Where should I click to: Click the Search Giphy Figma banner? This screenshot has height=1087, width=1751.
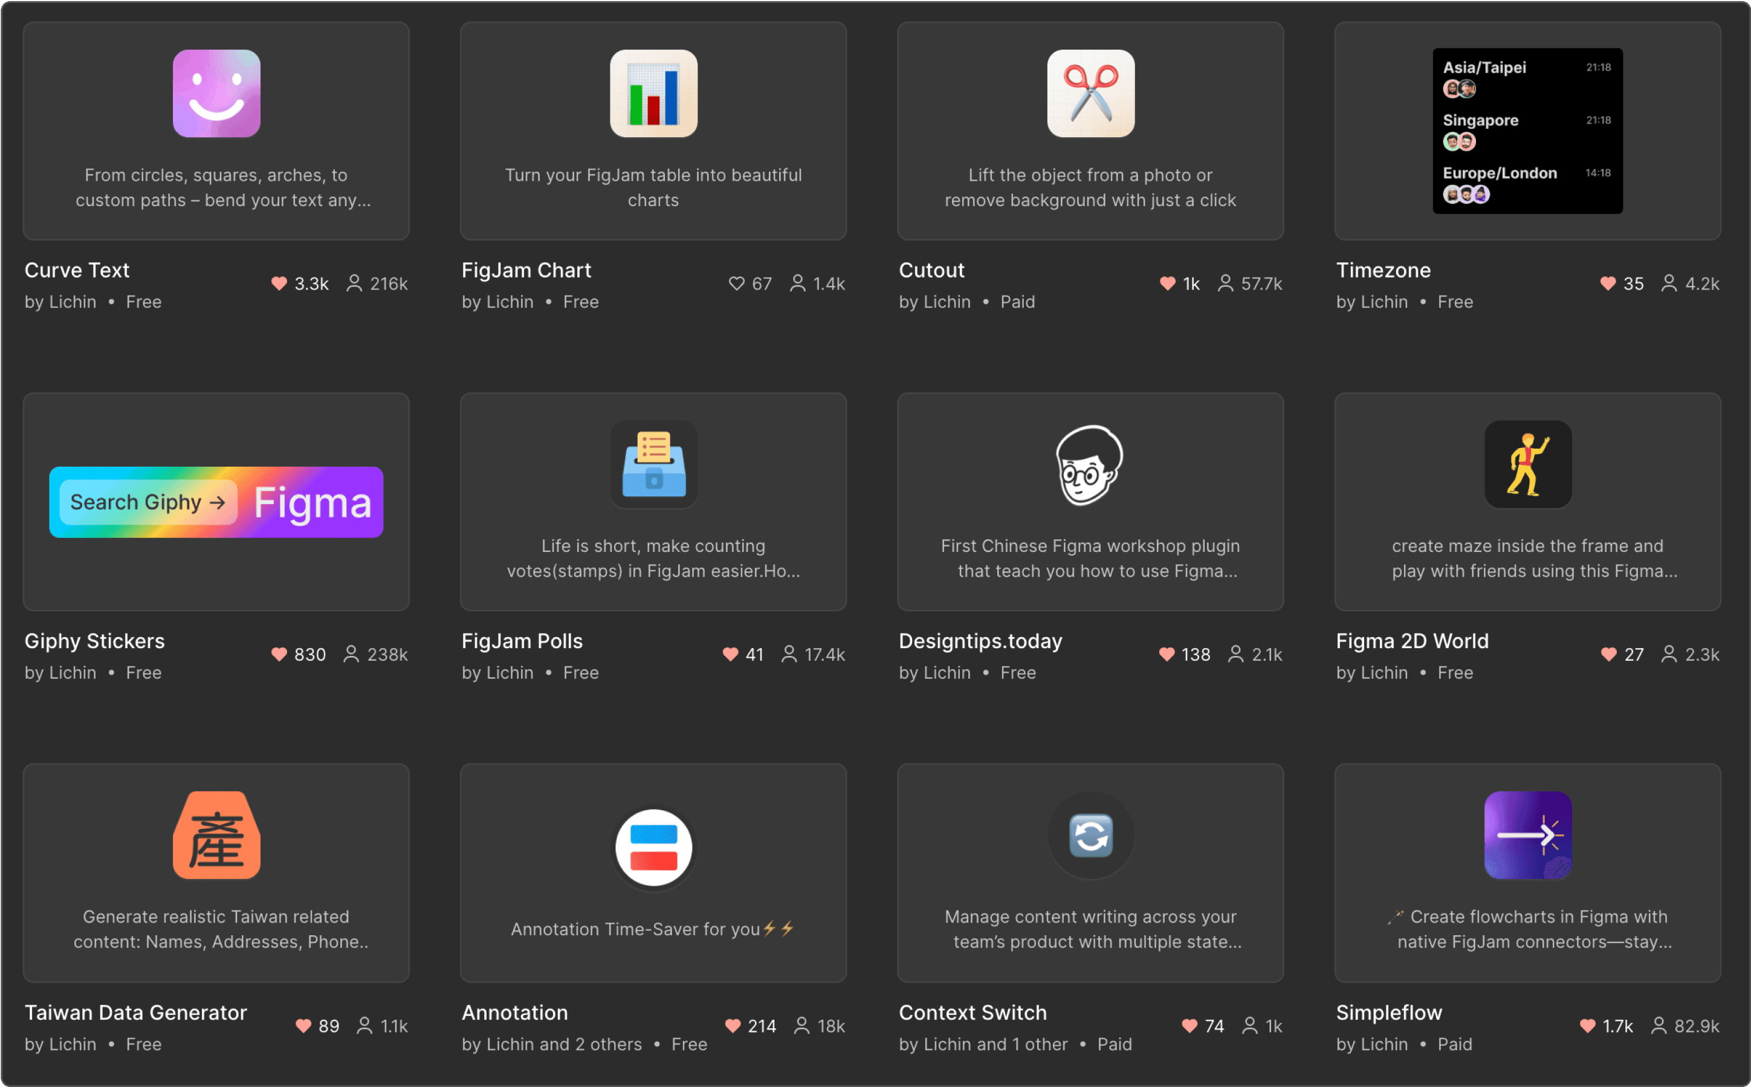pos(216,502)
